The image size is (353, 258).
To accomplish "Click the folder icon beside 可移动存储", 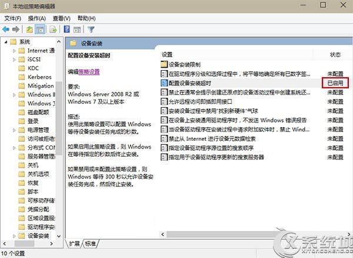I will coord(21,200).
